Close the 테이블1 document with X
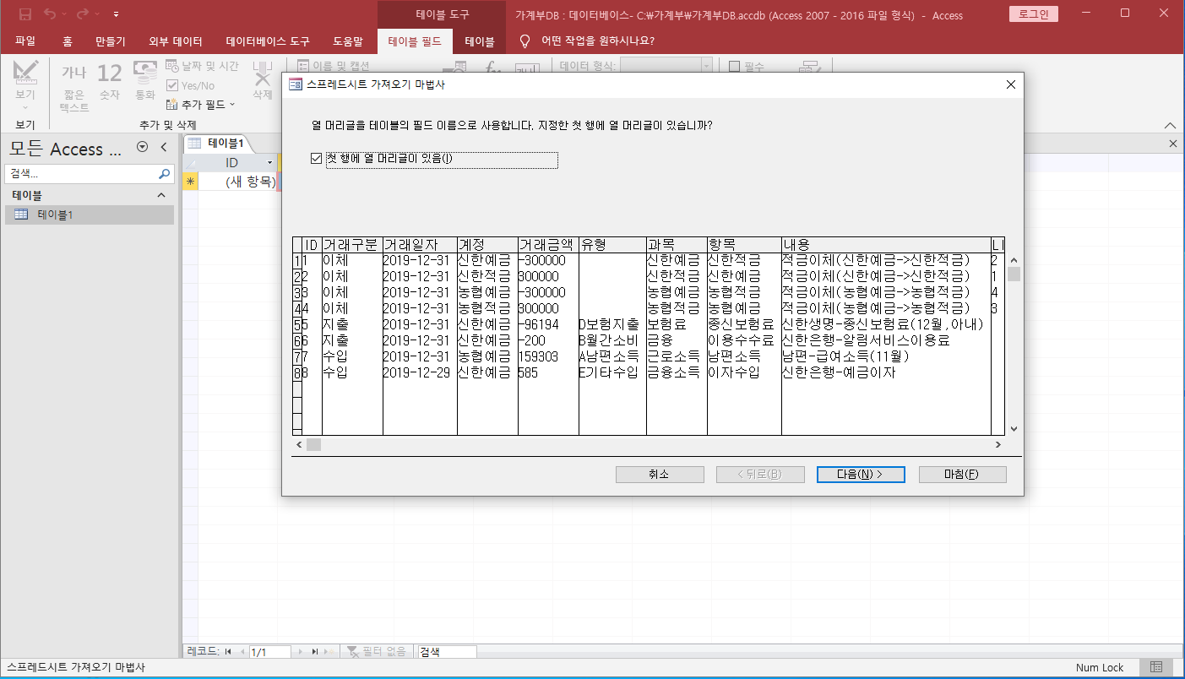 (1172, 144)
